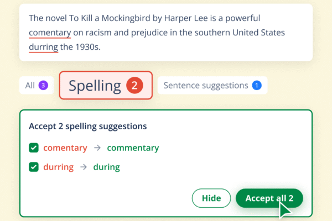Uncheck the comentary spelling suggestion checkbox

tap(34, 148)
